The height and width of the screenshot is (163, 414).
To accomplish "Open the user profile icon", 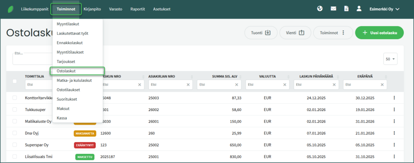I will (359, 8).
